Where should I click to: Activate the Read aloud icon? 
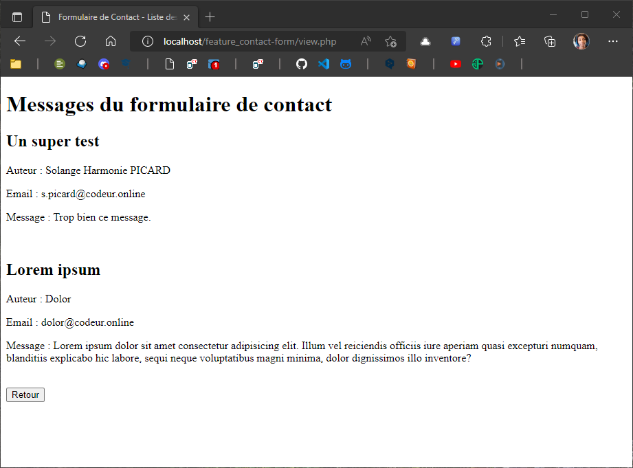click(366, 41)
